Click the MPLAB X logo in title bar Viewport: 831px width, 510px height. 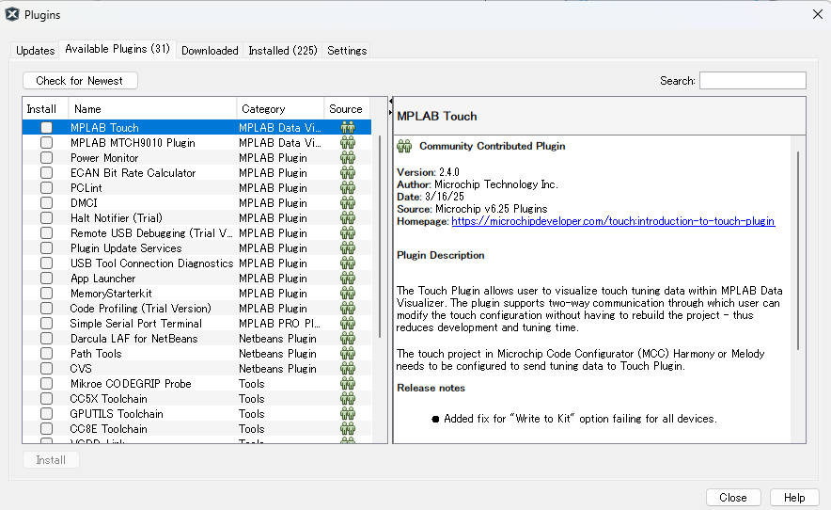coord(12,14)
